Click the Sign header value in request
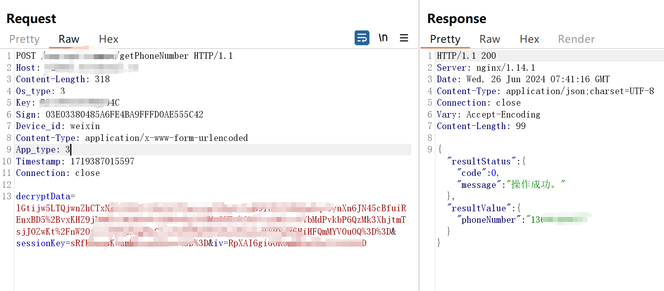This screenshot has height=291, width=664. (124, 115)
